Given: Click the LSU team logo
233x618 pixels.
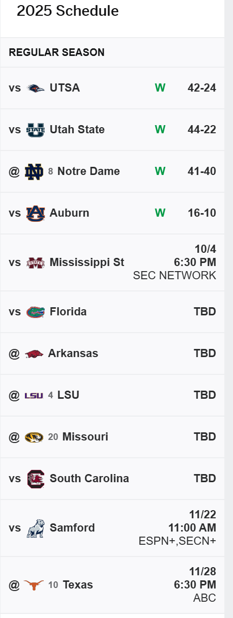Looking at the screenshot, I should (34, 395).
